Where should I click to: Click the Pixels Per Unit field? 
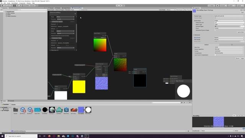tap(229, 23)
